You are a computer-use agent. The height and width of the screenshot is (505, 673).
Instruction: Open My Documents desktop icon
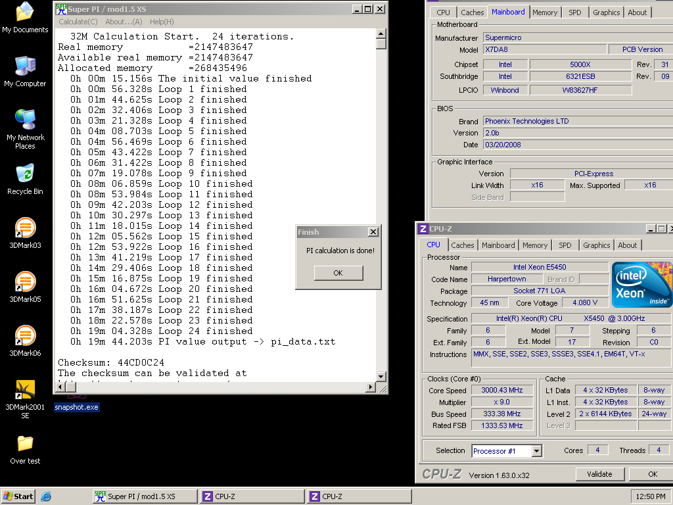[25, 17]
